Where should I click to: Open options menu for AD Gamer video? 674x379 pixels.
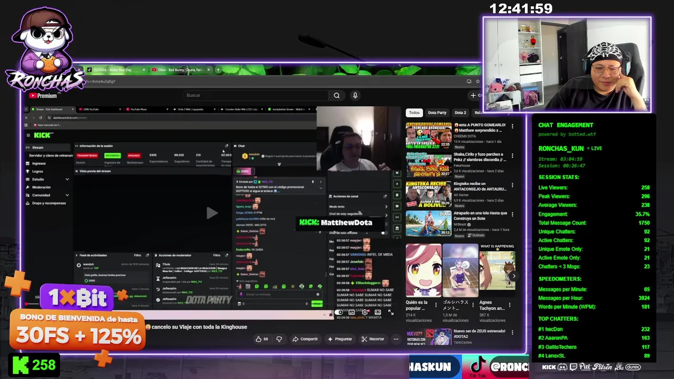512,184
